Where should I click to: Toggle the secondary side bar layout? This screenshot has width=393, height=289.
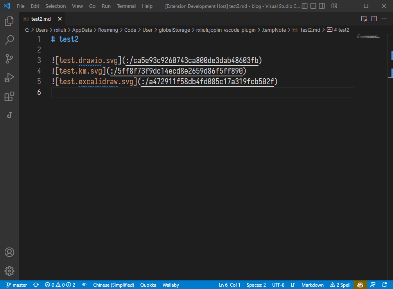click(x=322, y=6)
